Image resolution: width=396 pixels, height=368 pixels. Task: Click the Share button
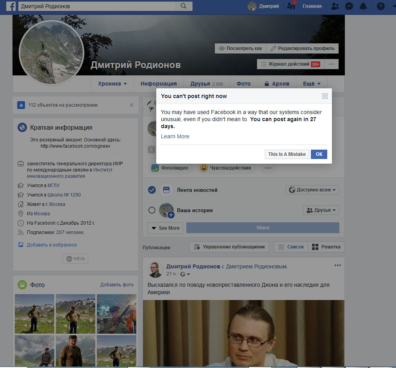pos(263,228)
